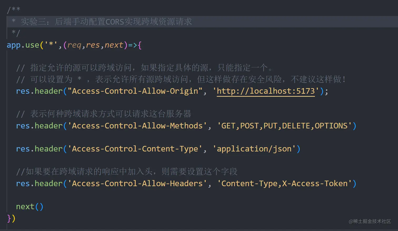Click 'Access-Control-Allow-Origin' string

(x=135, y=91)
